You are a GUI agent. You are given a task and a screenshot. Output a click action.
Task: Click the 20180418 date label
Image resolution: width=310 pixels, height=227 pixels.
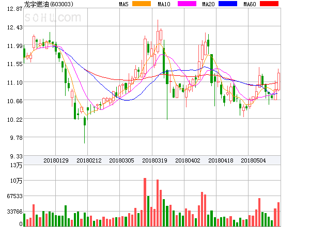(x=221, y=160)
